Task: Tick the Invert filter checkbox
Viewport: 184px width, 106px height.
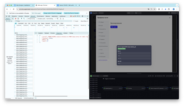Action: click(74, 21)
